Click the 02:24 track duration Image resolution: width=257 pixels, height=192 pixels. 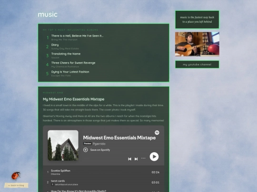tap(155, 172)
